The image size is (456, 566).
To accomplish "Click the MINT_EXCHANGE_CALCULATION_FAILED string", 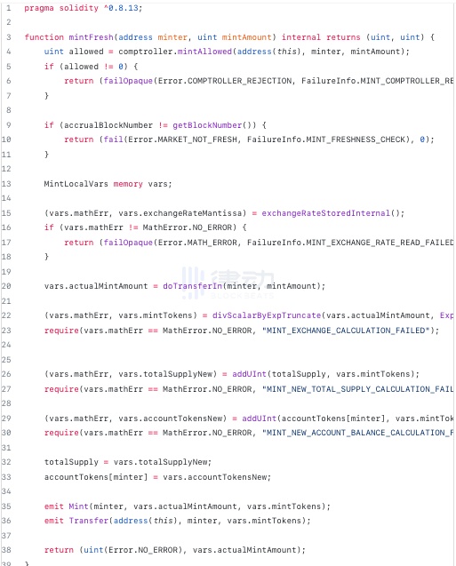I will (346, 331).
